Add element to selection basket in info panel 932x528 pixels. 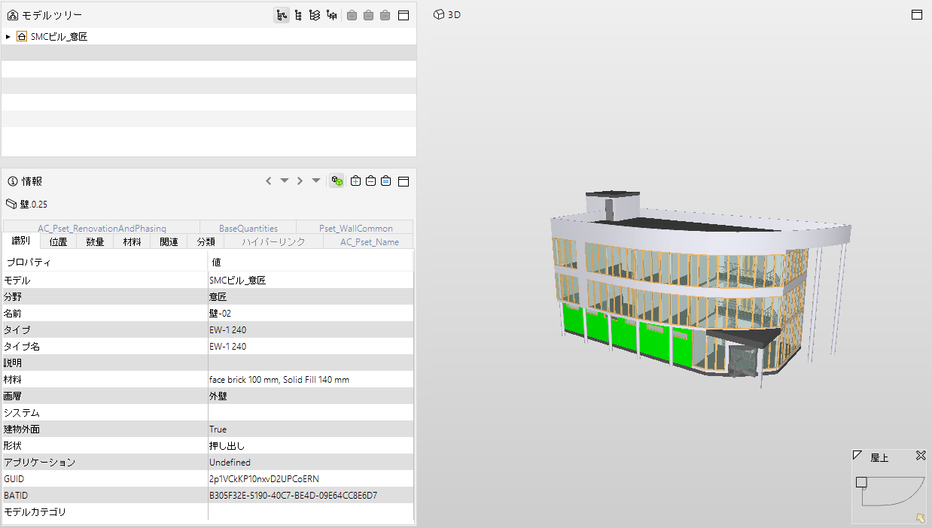coord(356,181)
